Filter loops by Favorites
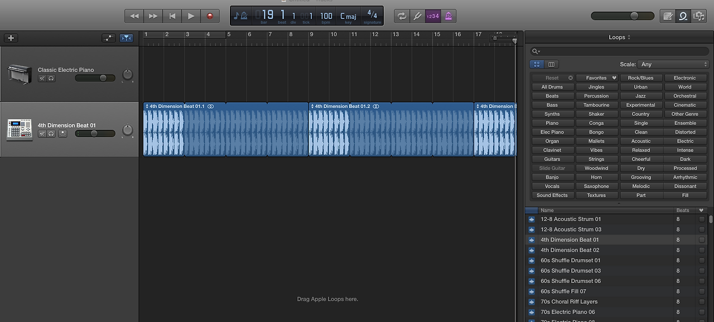Image resolution: width=714 pixels, height=322 pixels. (x=597, y=78)
